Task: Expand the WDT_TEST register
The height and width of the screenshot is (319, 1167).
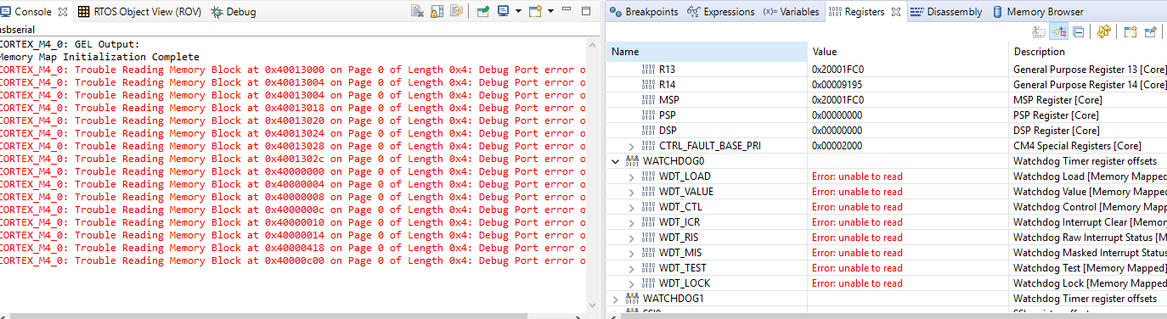Action: point(631,268)
